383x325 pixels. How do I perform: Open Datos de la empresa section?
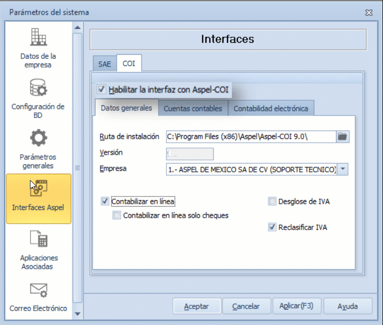[38, 48]
